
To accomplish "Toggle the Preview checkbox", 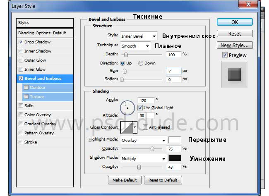I will coord(225,55).
